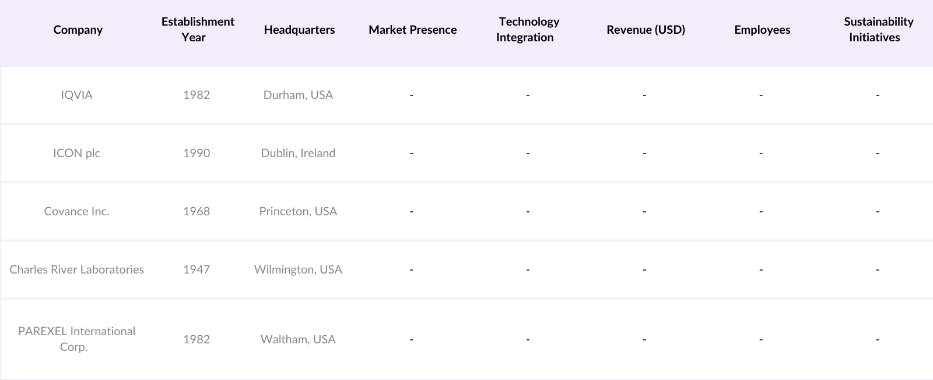This screenshot has height=380, width=933.
Task: Select the 1990 establishment year cell
Action: coord(197,153)
